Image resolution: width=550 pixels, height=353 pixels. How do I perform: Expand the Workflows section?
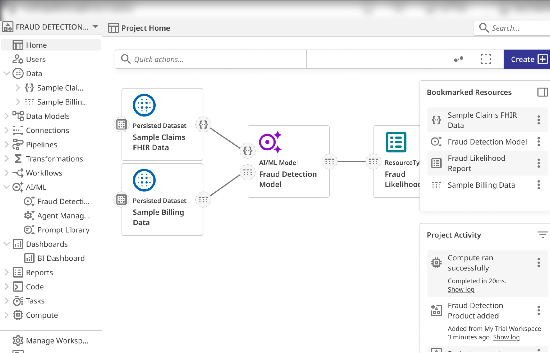(6, 173)
